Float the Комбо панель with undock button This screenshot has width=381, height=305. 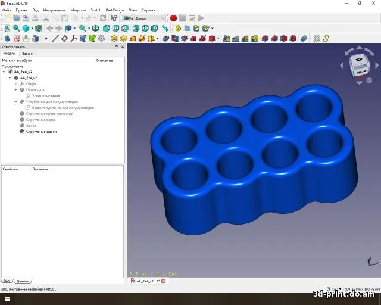(x=116, y=46)
